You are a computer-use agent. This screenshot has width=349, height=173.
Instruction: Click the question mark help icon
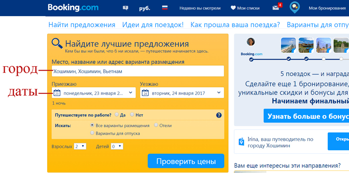(x=219, y=115)
